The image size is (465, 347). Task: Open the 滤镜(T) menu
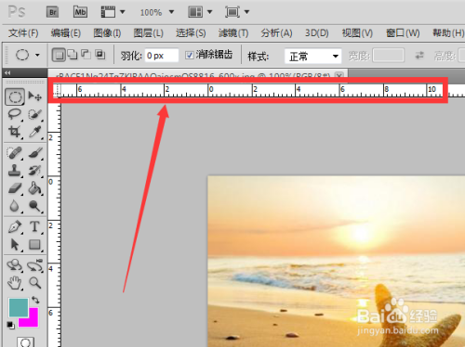pos(233,32)
